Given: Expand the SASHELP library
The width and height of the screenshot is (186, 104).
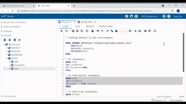Looking at the screenshot, I should [7, 48].
